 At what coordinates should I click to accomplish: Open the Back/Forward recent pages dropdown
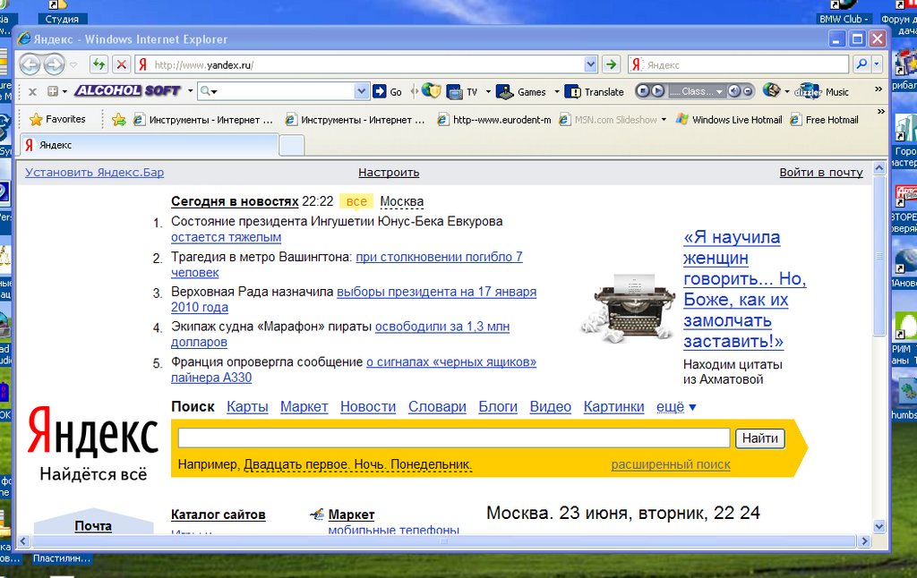point(73,65)
